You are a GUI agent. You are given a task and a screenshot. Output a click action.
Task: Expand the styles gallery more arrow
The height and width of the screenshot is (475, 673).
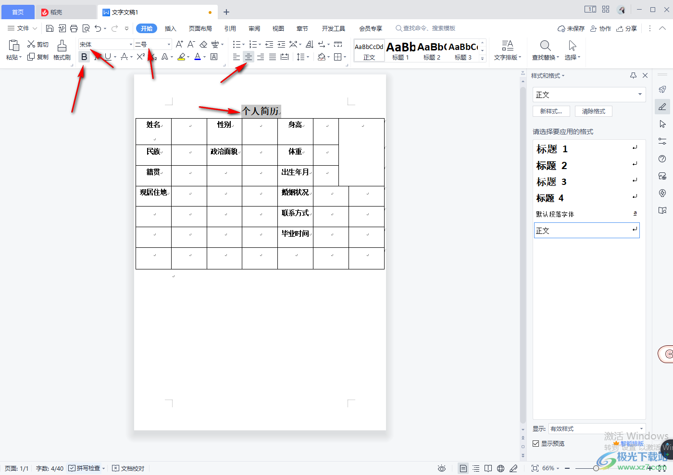[483, 58]
